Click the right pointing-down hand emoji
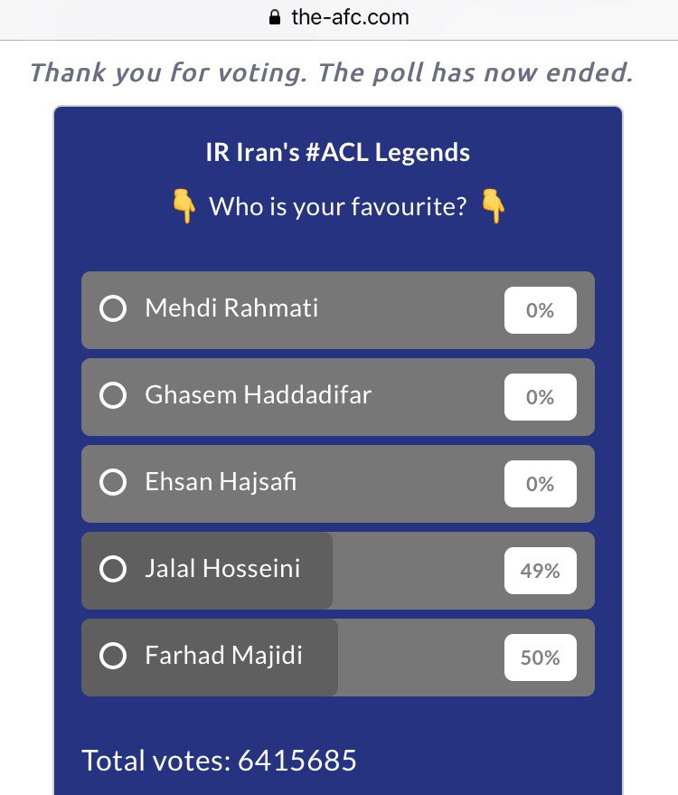The image size is (678, 795). [493, 207]
